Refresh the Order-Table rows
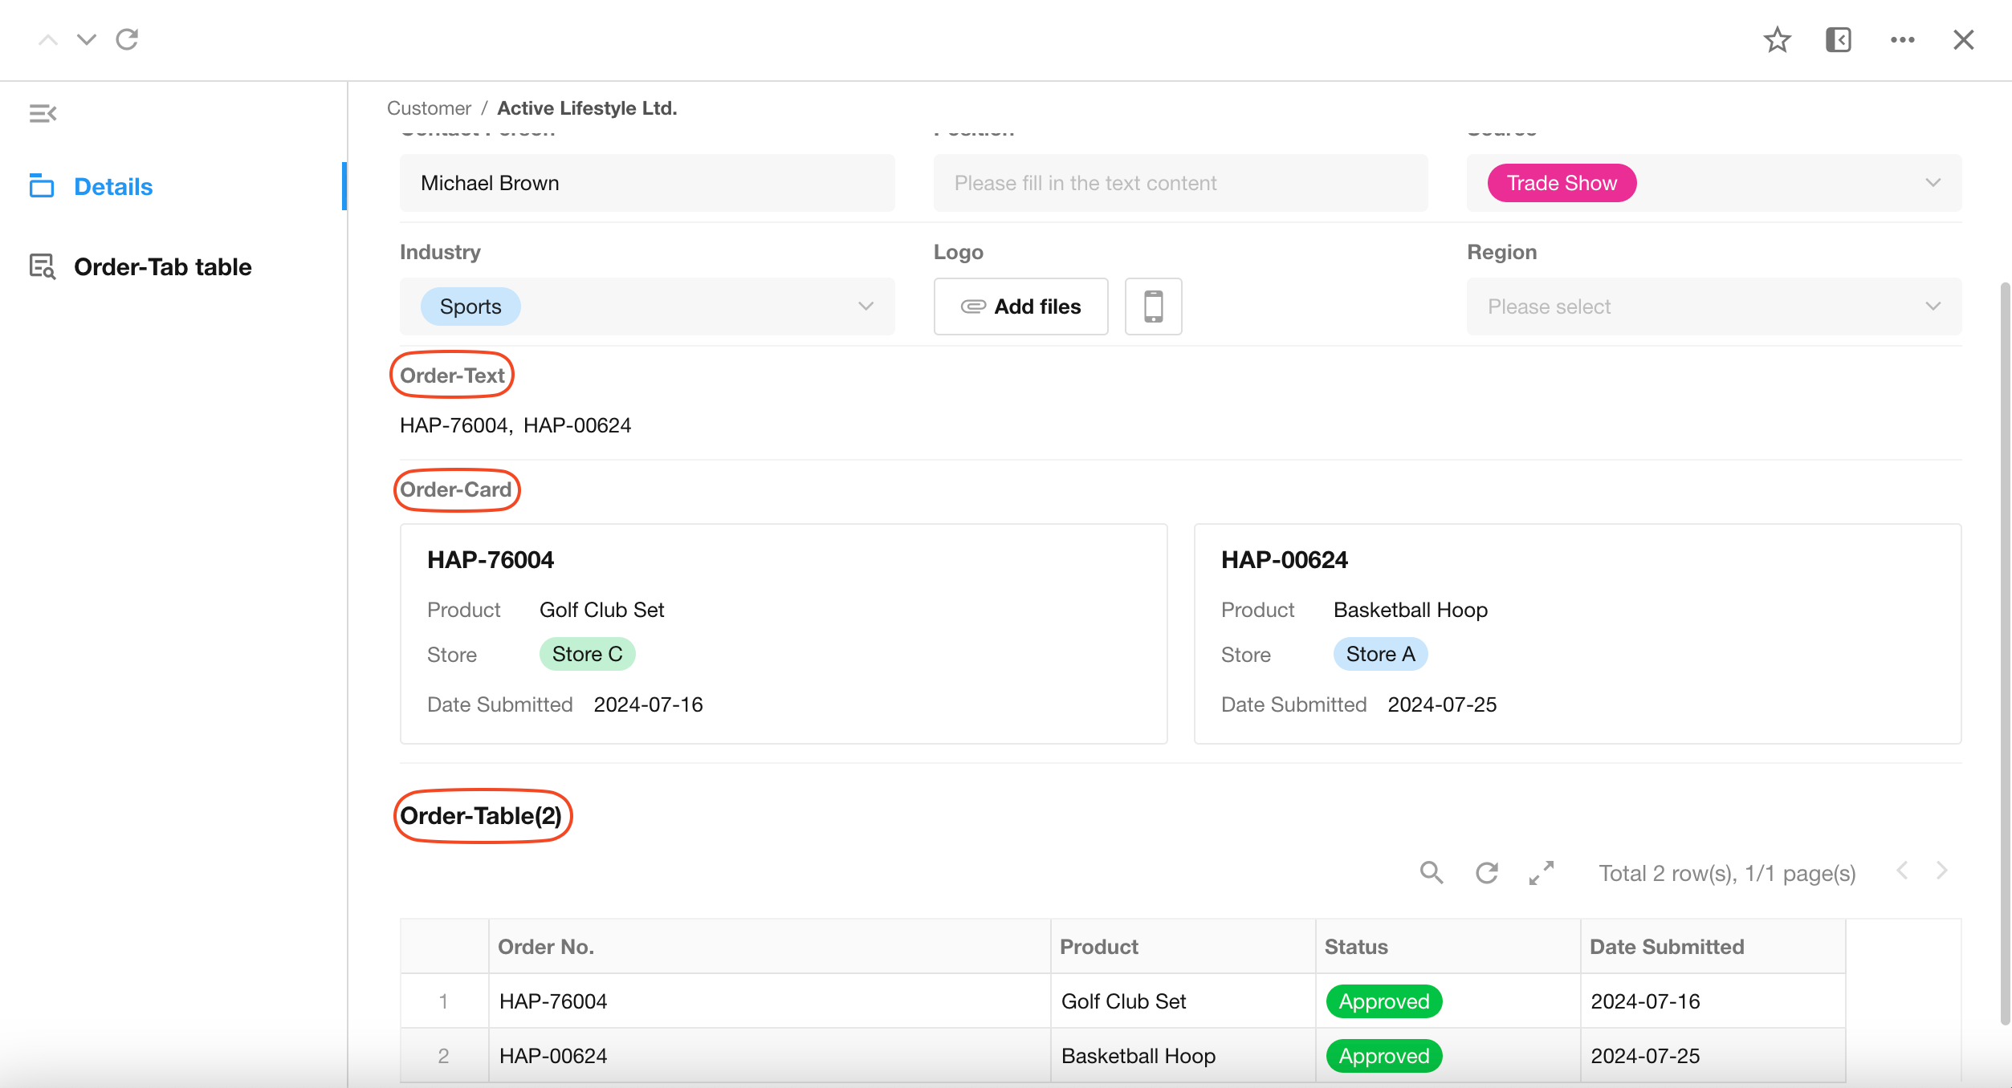 pyautogui.click(x=1486, y=872)
